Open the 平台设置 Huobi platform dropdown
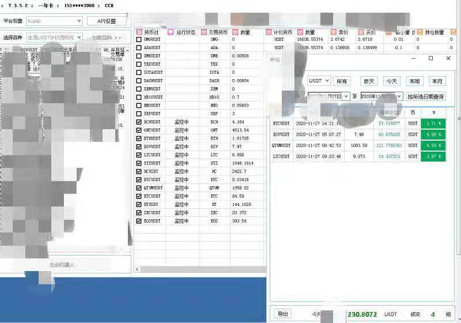This screenshot has width=461, height=323. [54, 21]
